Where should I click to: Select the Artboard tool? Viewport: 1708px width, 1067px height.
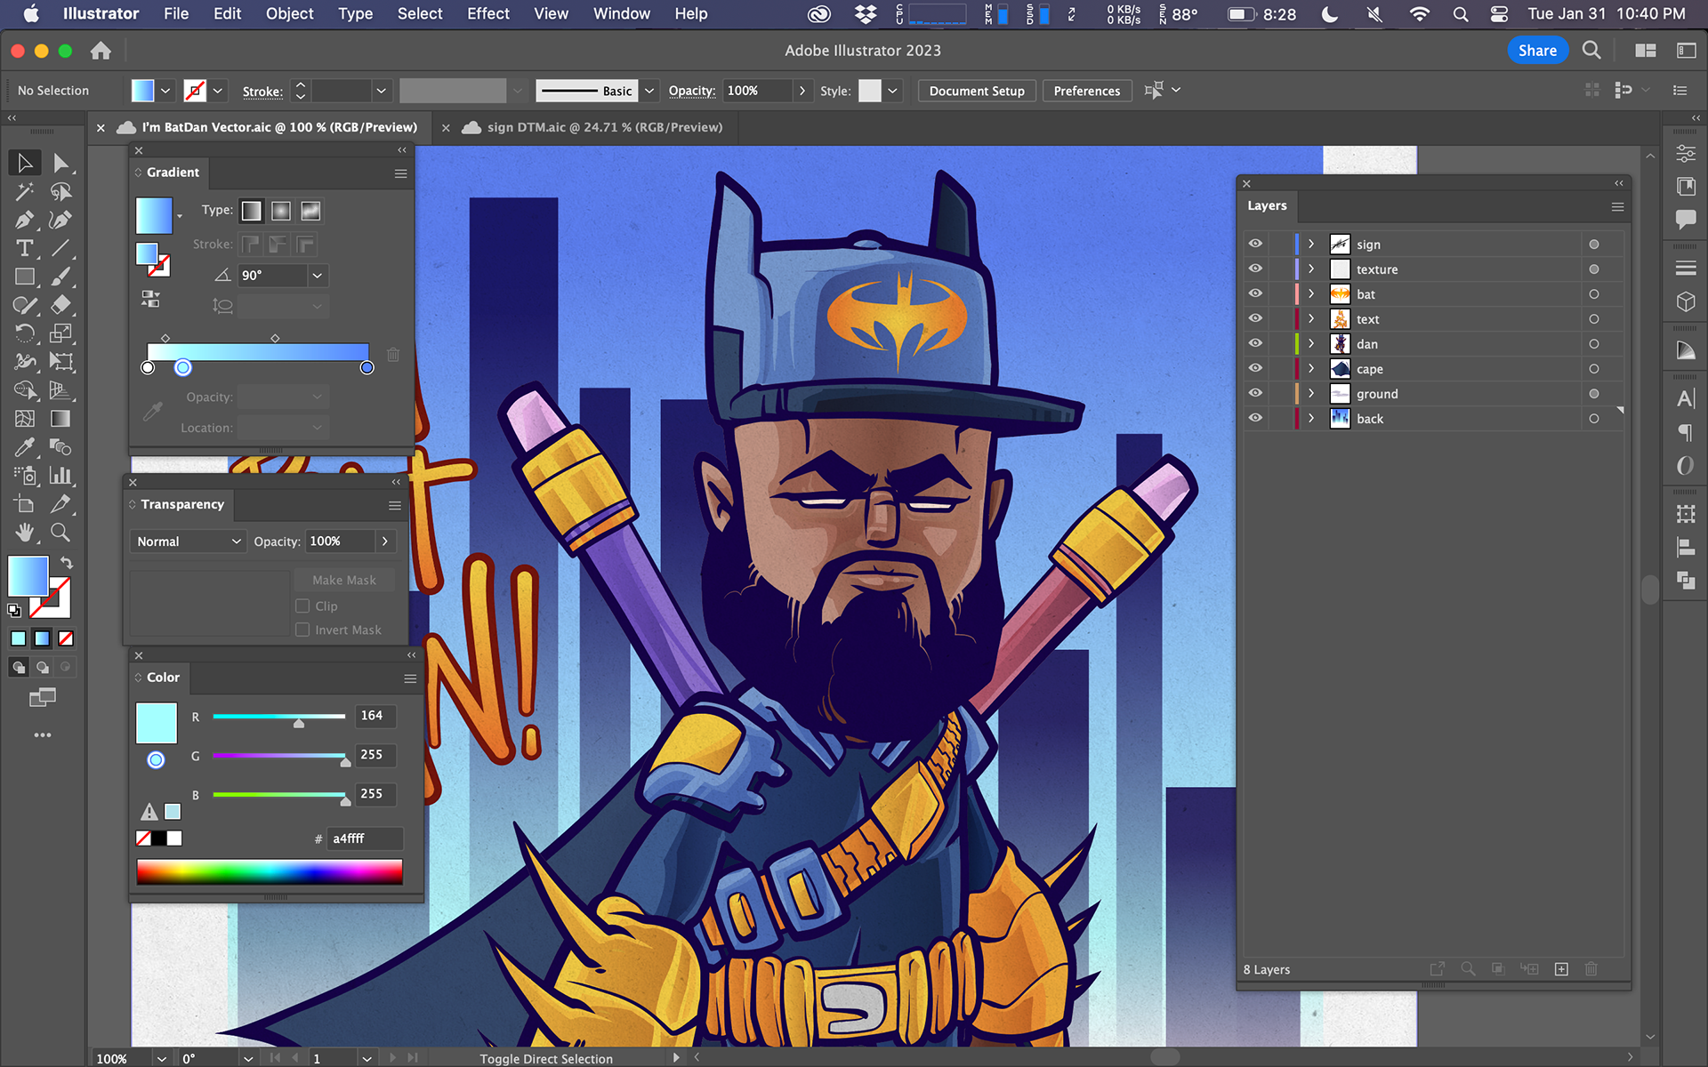pos(25,504)
